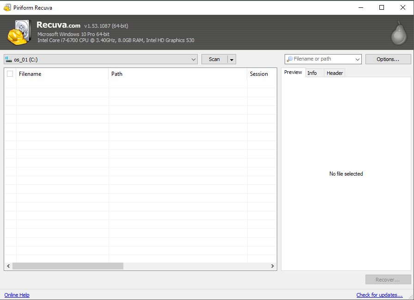Sort by the Path column header
Image resolution: width=414 pixels, height=300 pixels.
(178, 74)
